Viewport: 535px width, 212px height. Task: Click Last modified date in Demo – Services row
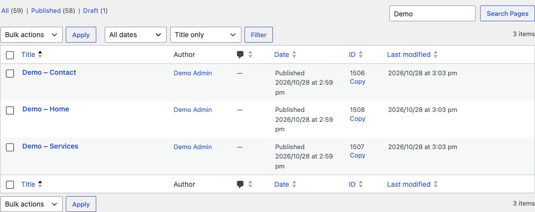[422, 147]
